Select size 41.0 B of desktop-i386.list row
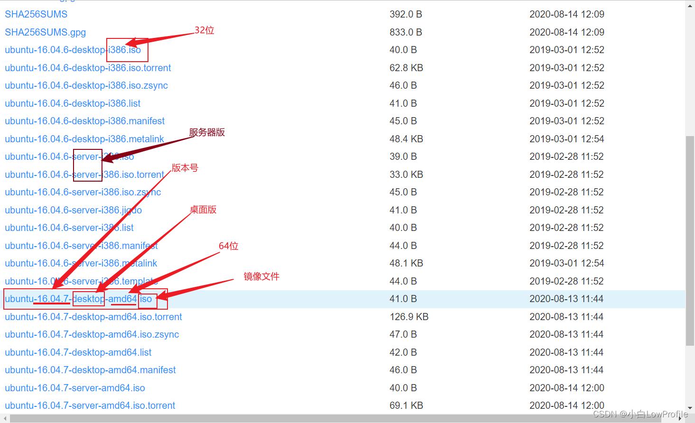 coord(403,103)
